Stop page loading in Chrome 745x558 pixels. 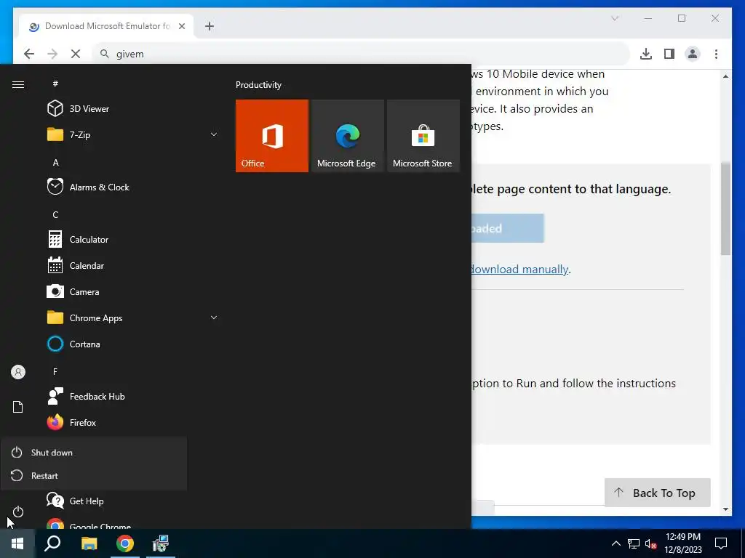[76, 54]
